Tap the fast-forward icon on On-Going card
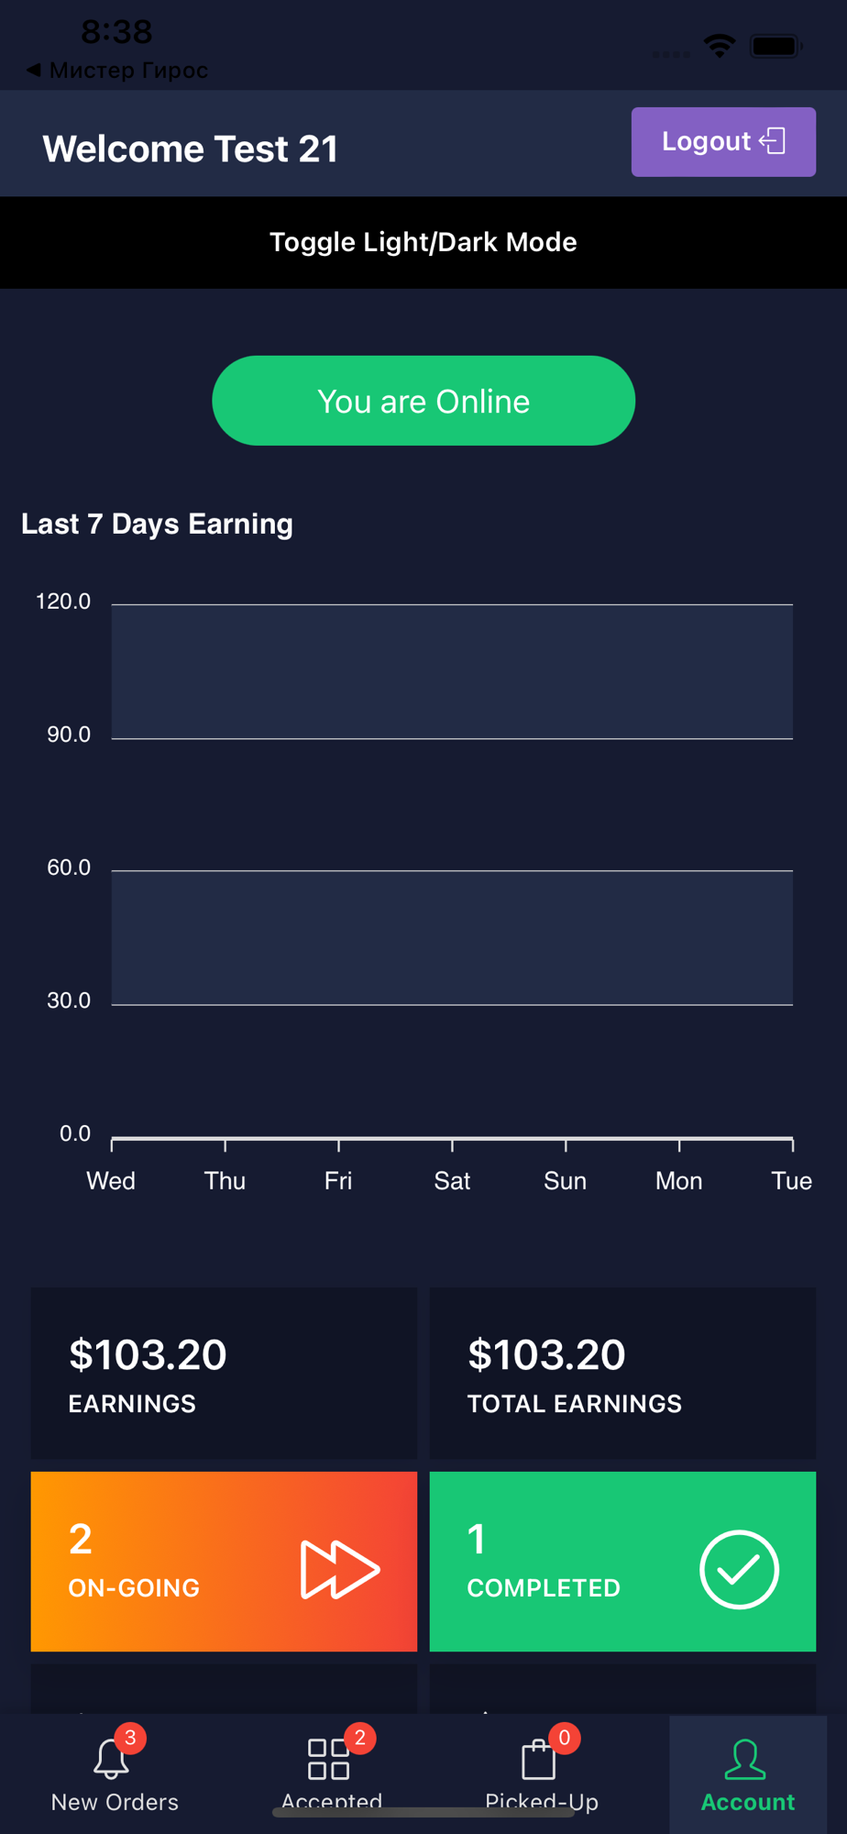Screen dimensions: 847x1834 tap(340, 1570)
